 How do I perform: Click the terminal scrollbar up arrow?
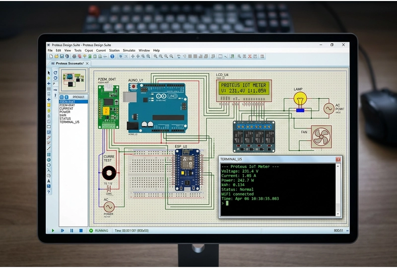[338, 166]
